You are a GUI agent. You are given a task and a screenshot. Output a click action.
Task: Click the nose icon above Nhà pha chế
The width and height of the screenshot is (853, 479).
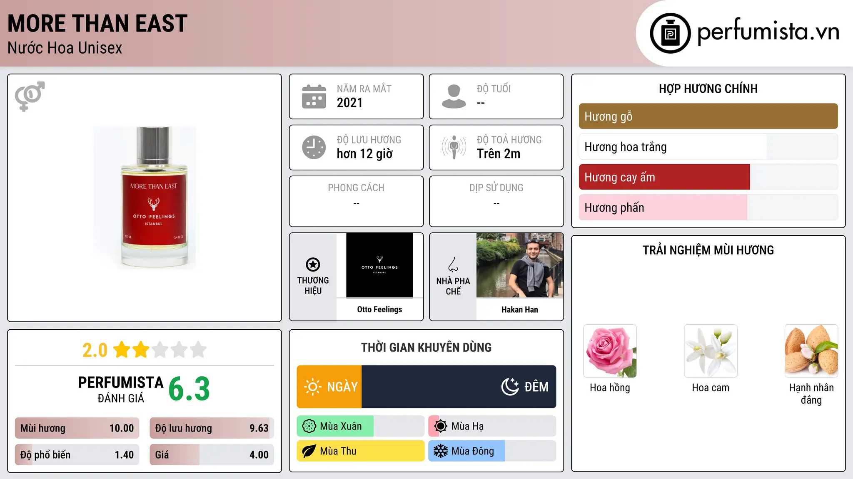pyautogui.click(x=453, y=264)
